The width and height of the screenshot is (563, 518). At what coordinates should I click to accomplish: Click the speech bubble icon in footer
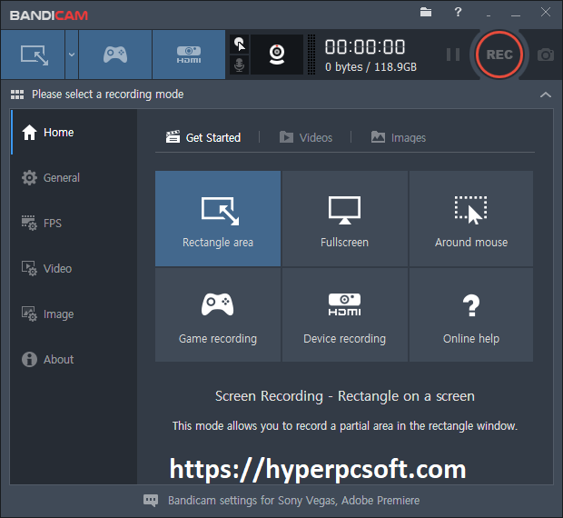tap(151, 501)
